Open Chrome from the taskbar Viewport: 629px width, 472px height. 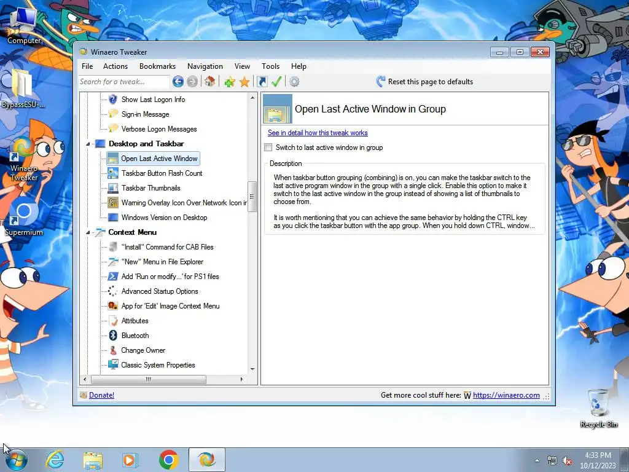168,460
